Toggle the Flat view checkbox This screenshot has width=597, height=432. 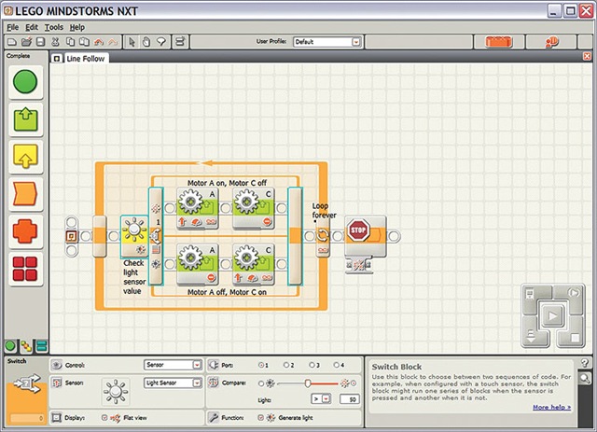104,417
